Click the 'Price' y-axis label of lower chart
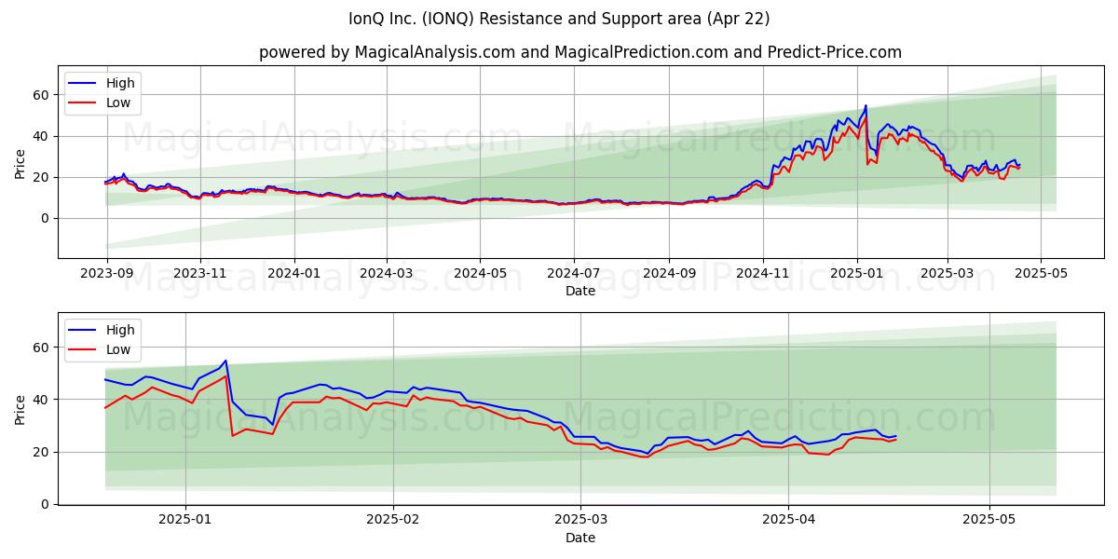This screenshot has width=1118, height=559. click(20, 410)
